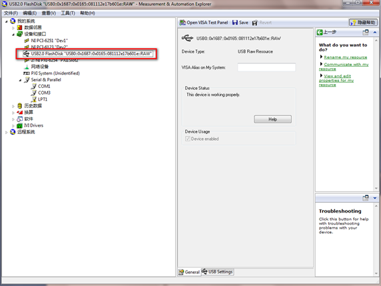This screenshot has width=381, height=286.
Task: Open the 帮助(H) menu
Action: pyautogui.click(x=87, y=13)
